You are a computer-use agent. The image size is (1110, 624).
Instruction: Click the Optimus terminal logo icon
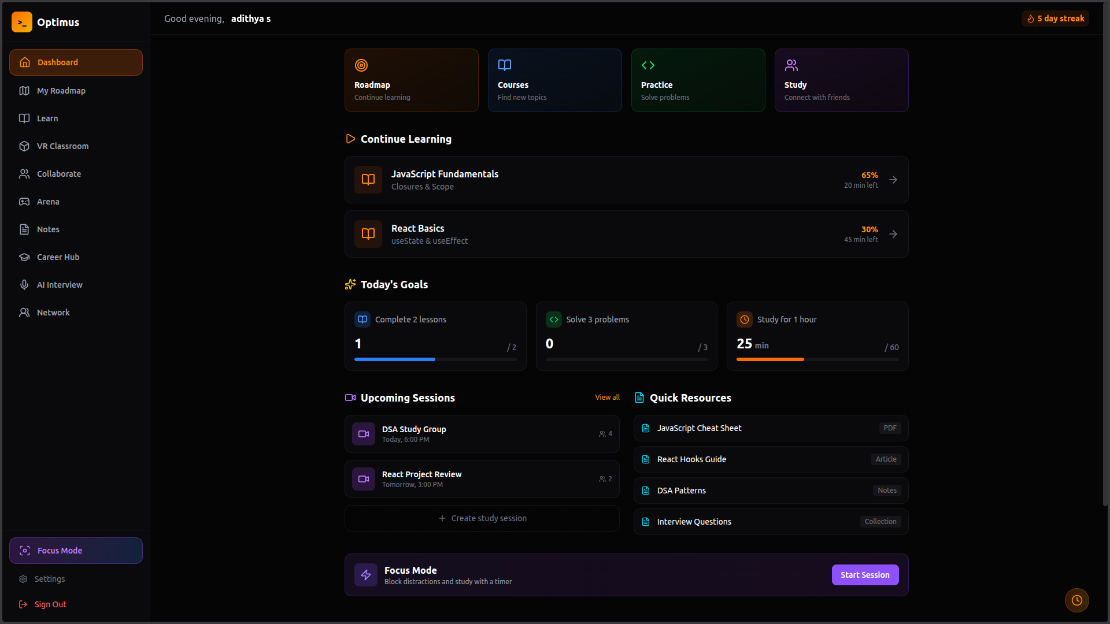pyautogui.click(x=22, y=22)
